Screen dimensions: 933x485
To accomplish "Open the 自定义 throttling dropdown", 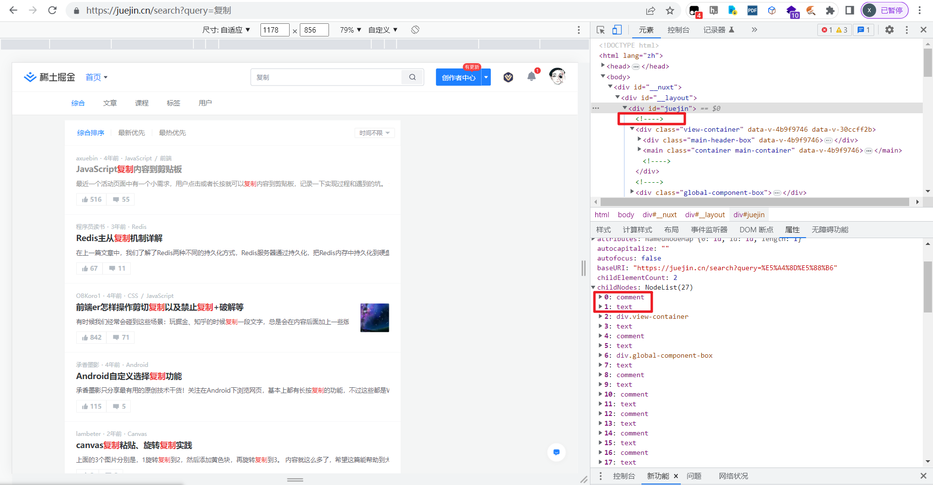I will [383, 30].
